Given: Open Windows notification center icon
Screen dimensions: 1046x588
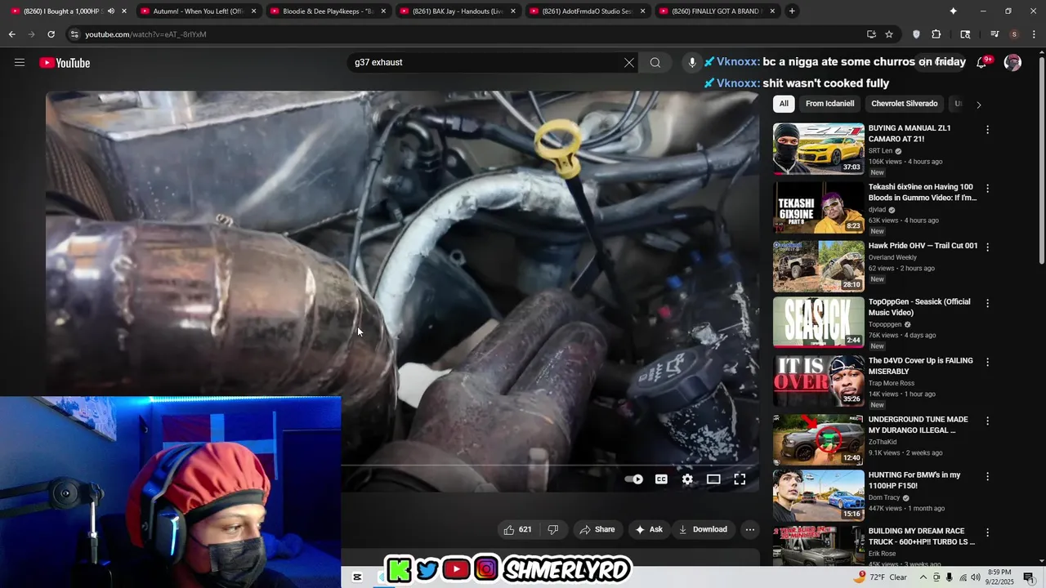Looking at the screenshot, I should pos(1029,577).
